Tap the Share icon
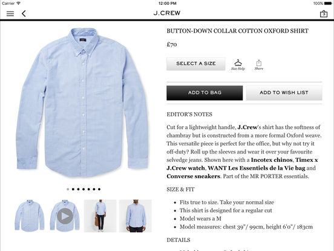The height and width of the screenshot is (251, 334). click(259, 65)
